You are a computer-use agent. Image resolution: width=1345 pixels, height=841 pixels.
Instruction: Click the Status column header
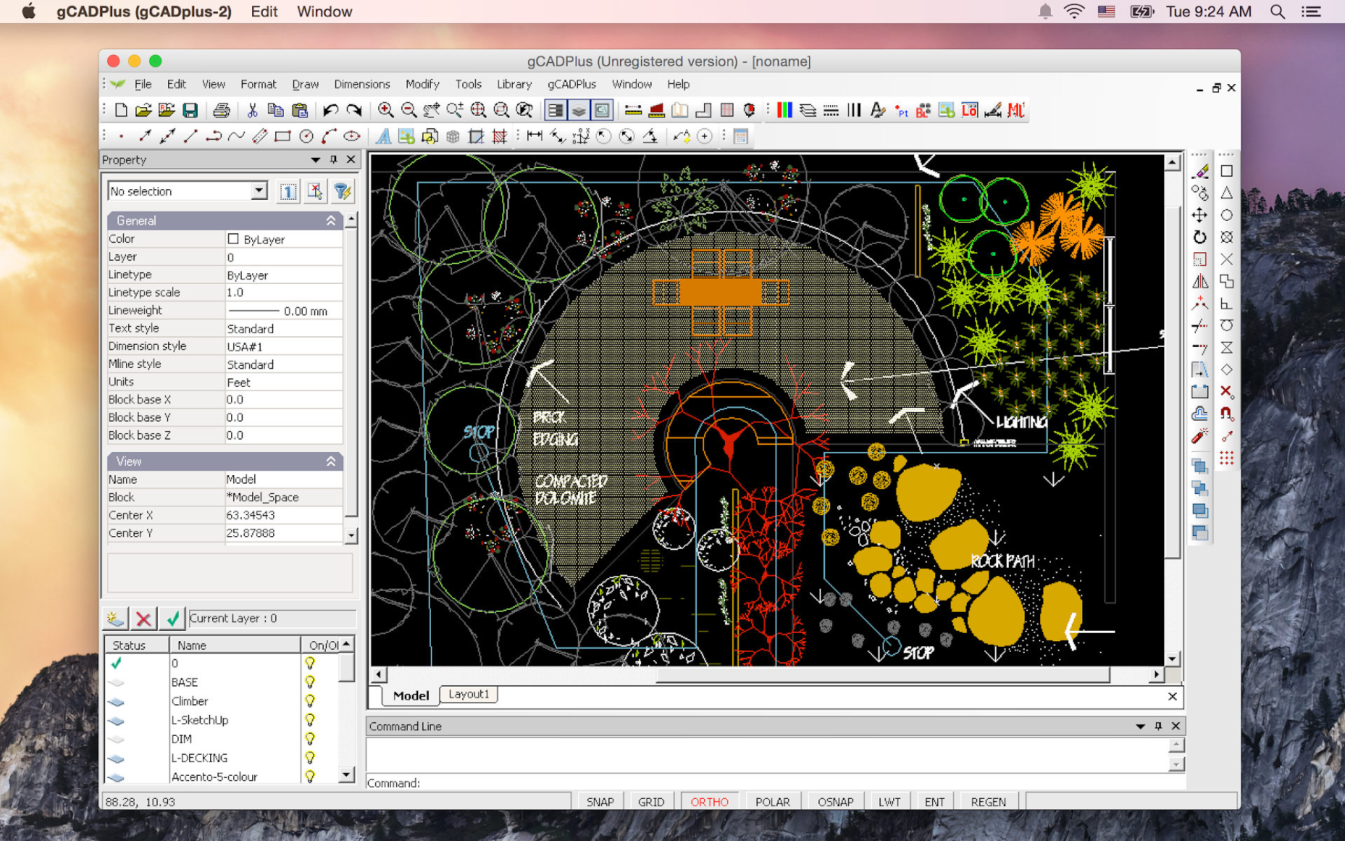[137, 645]
